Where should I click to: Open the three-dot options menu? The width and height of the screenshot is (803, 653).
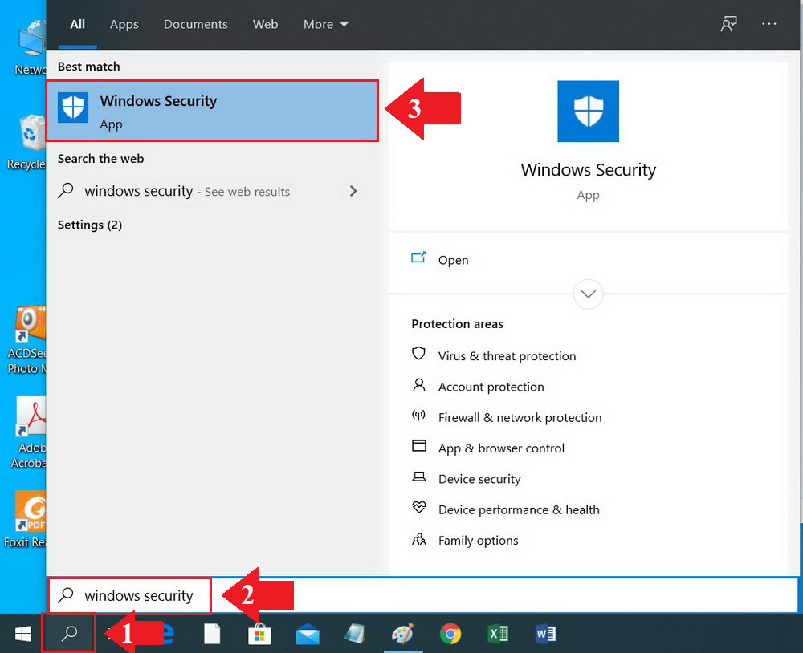pos(768,24)
